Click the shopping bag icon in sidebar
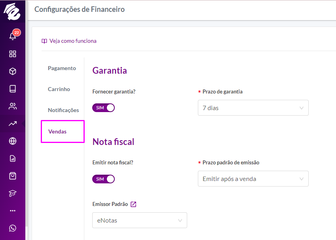 (x=13, y=176)
